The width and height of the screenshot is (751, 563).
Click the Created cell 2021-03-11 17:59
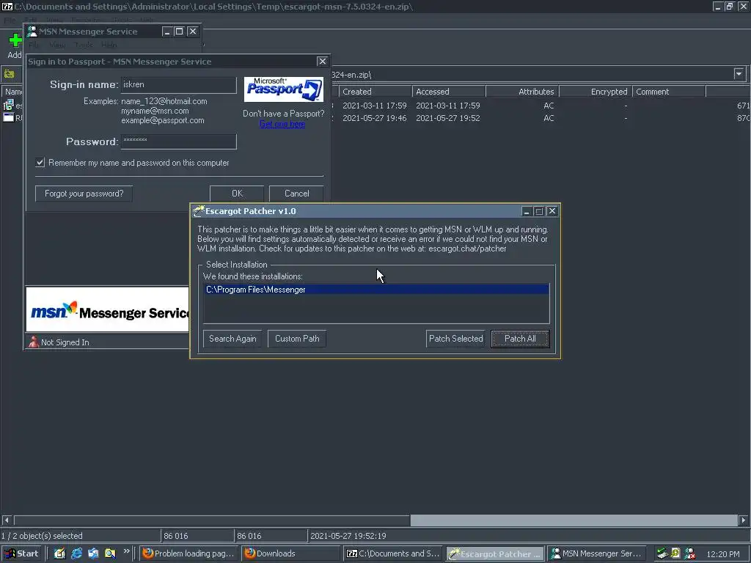coord(375,106)
